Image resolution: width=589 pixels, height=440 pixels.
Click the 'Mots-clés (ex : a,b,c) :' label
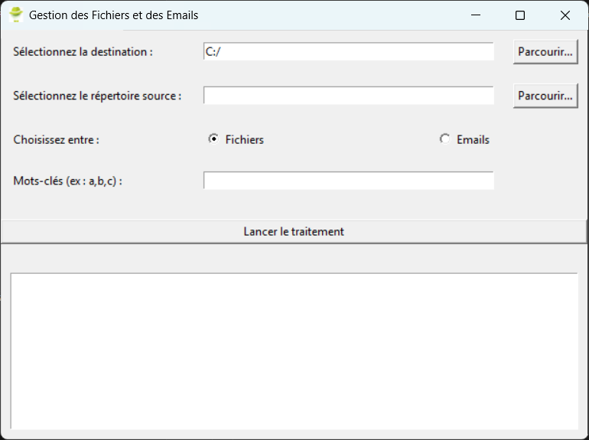(x=67, y=181)
